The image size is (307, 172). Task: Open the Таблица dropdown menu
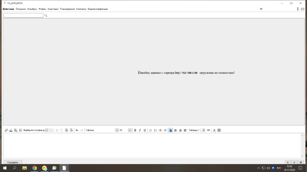click(x=194, y=130)
